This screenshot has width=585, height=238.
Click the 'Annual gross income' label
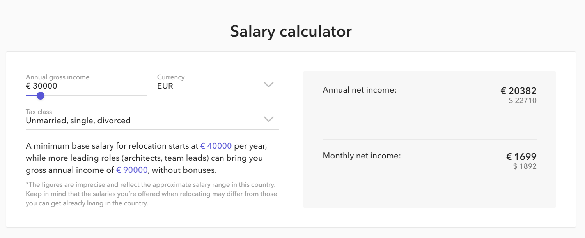point(58,77)
